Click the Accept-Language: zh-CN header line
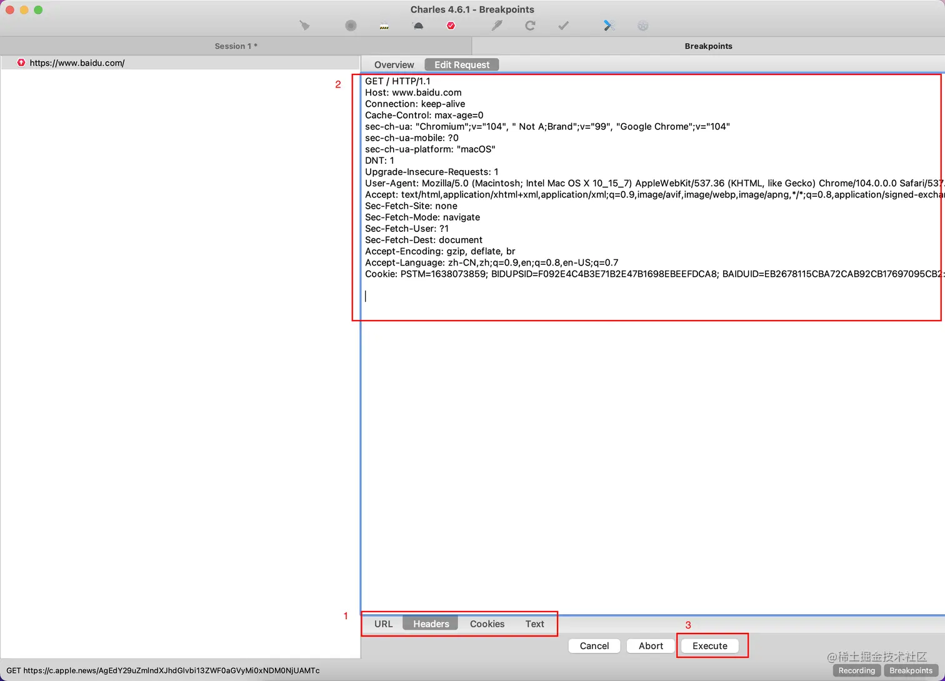945x681 pixels. tap(492, 262)
